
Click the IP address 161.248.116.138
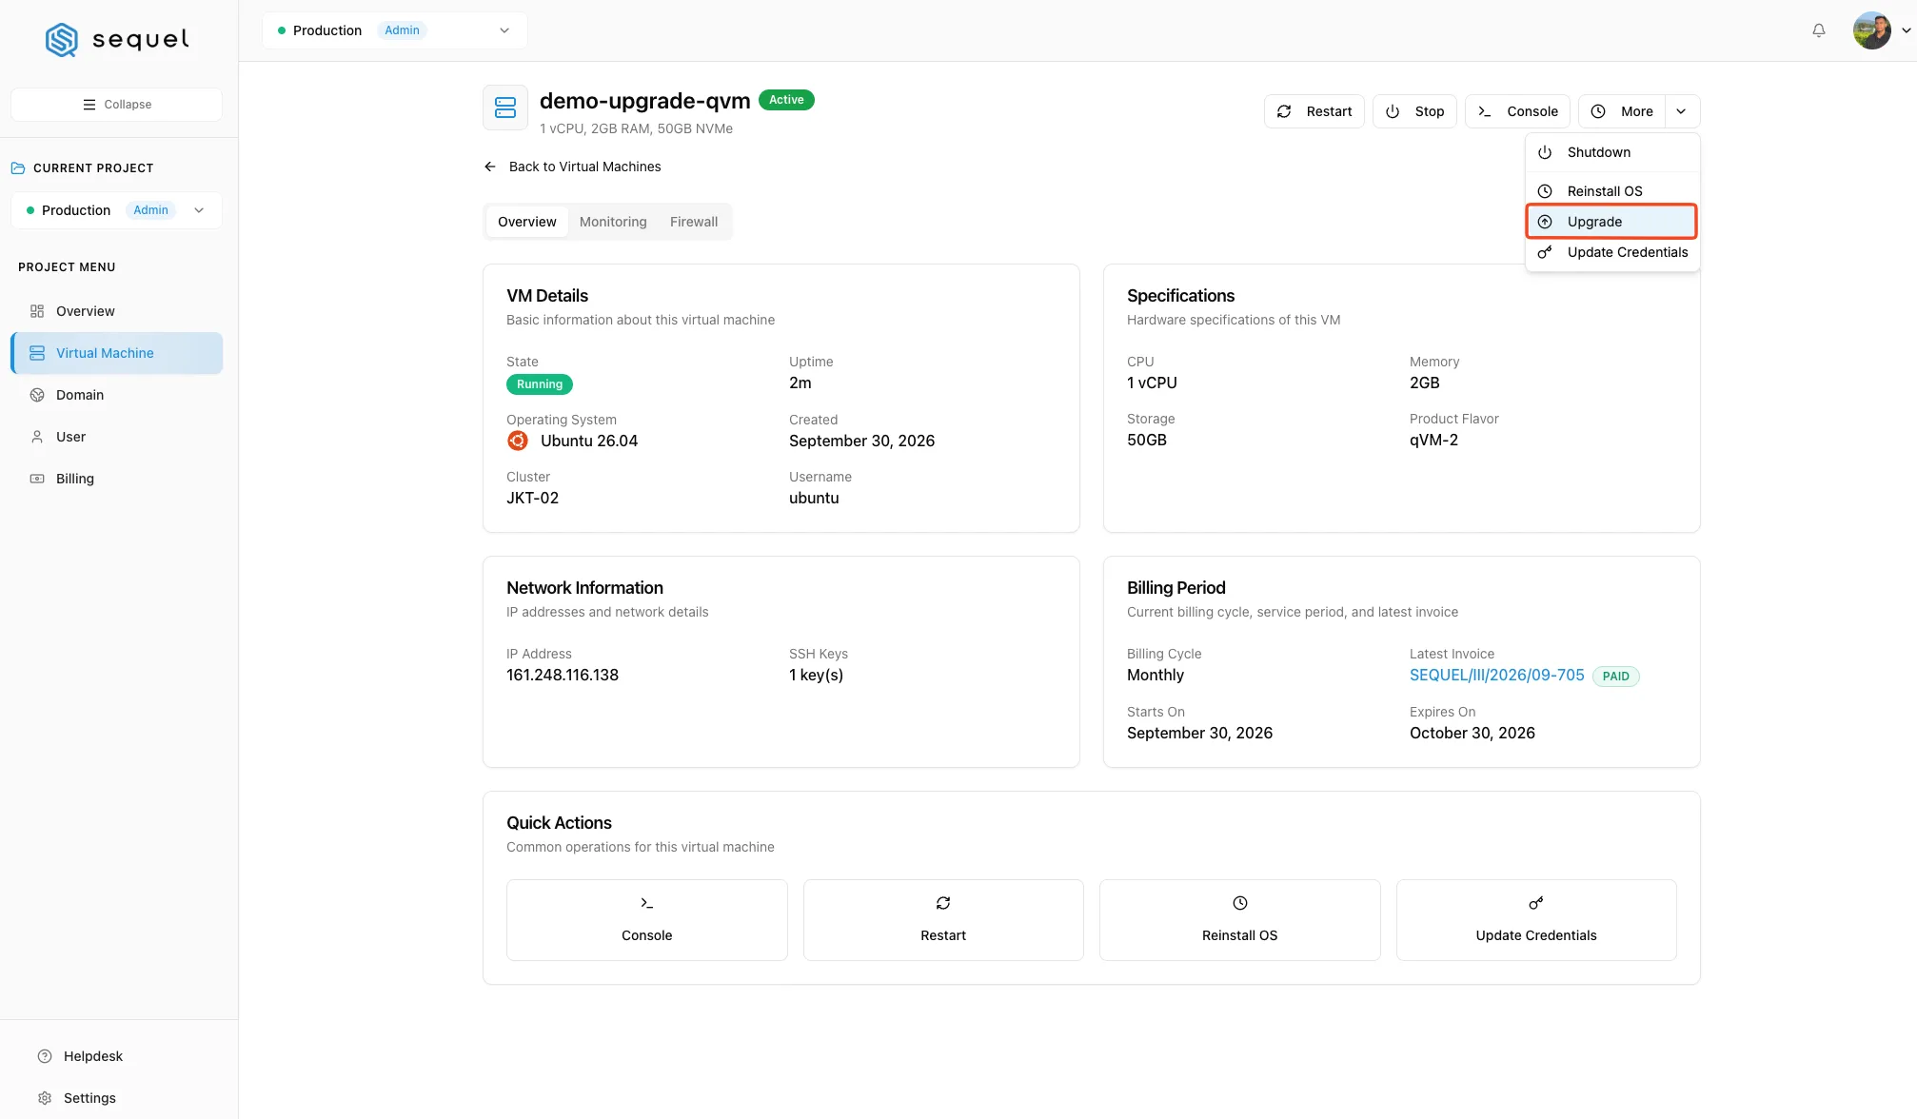pyautogui.click(x=563, y=675)
